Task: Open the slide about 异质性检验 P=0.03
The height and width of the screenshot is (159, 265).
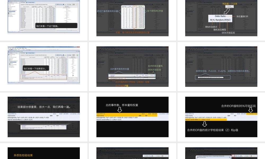Action: tap(221, 65)
